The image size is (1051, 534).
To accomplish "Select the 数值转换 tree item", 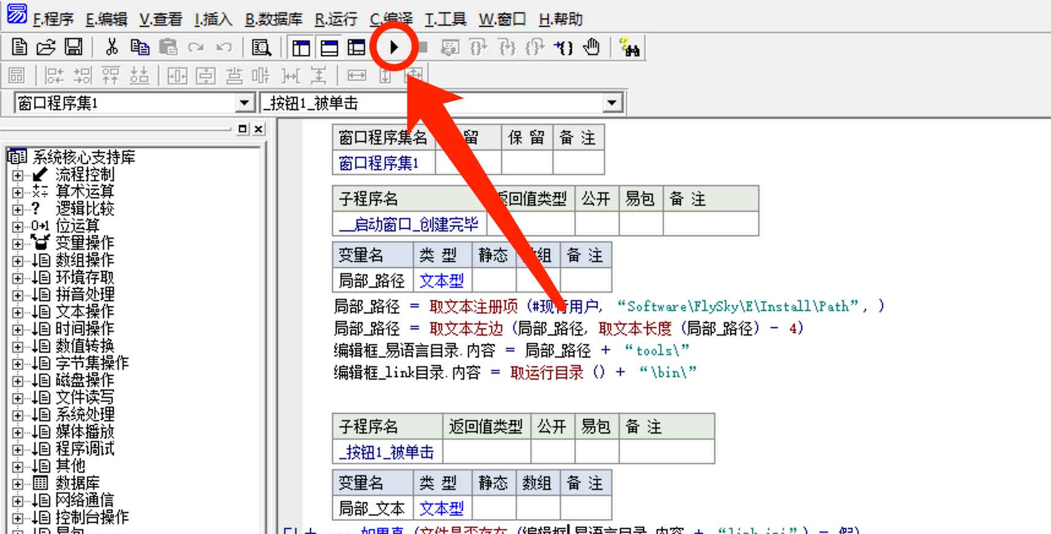I will pos(85,346).
